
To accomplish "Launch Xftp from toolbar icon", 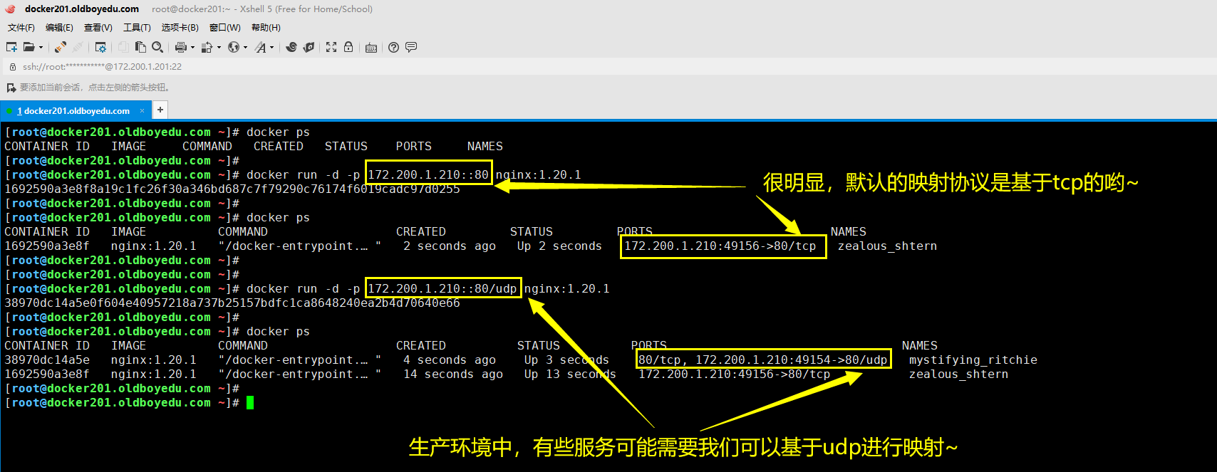I will (x=309, y=47).
